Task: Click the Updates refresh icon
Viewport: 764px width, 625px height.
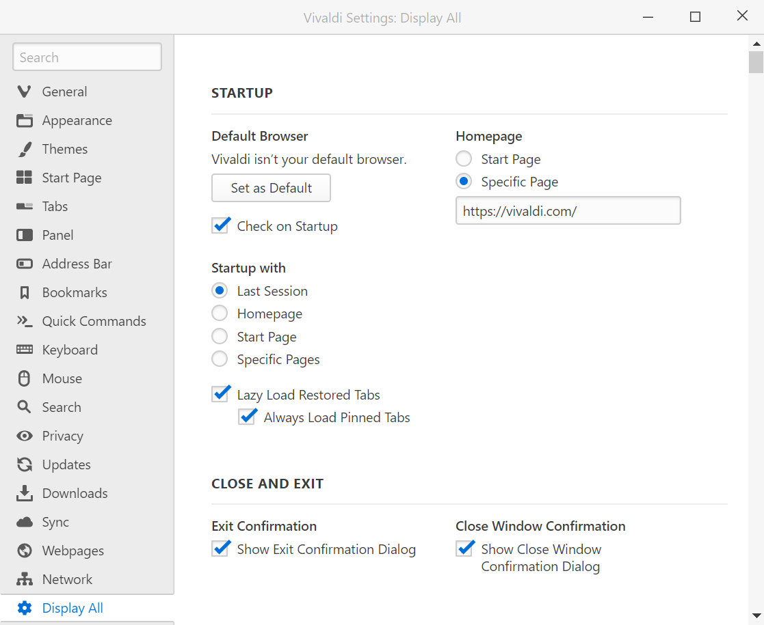Action: pyautogui.click(x=25, y=464)
